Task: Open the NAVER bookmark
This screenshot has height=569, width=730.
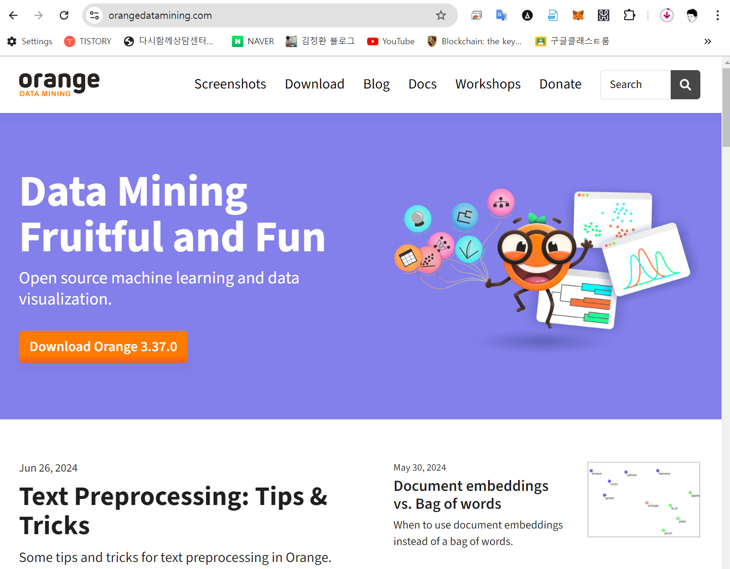Action: tap(253, 41)
